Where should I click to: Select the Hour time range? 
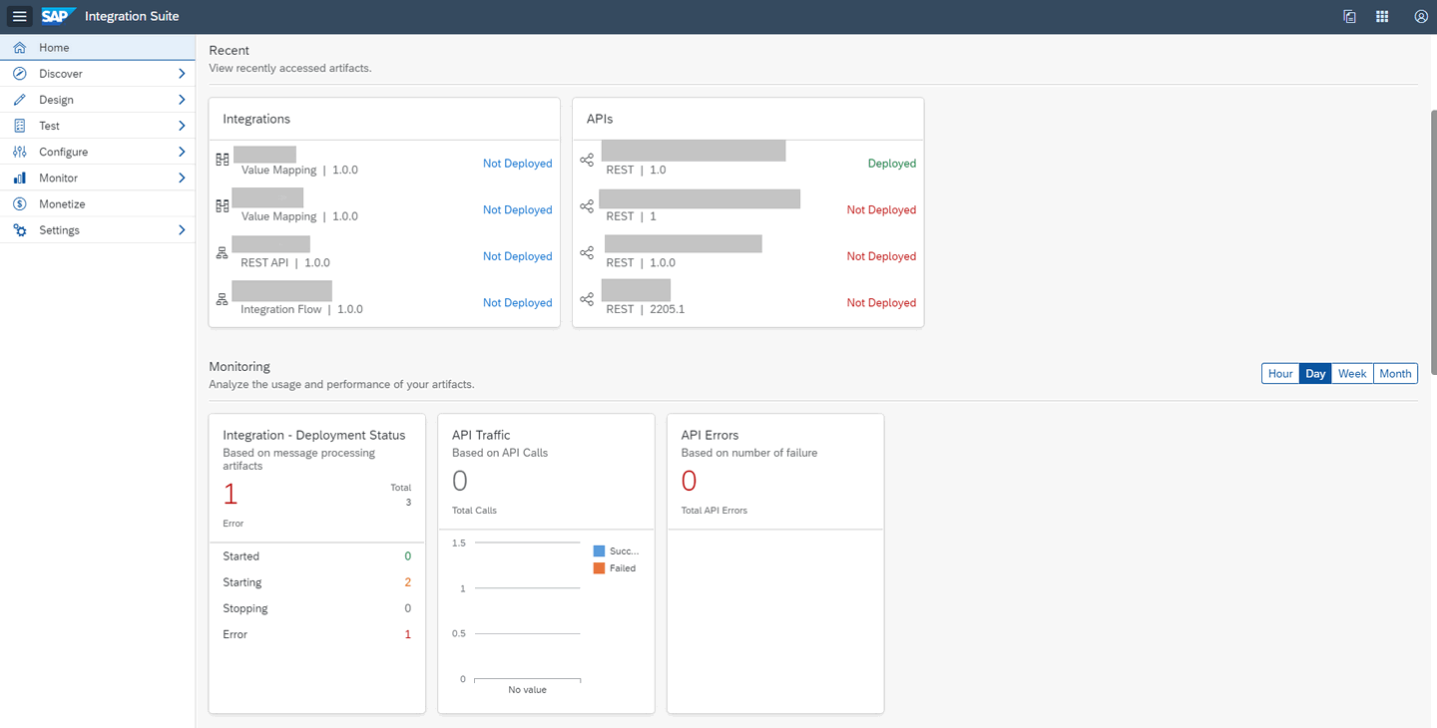1280,373
